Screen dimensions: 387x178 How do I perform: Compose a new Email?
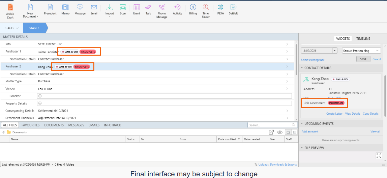point(94,10)
